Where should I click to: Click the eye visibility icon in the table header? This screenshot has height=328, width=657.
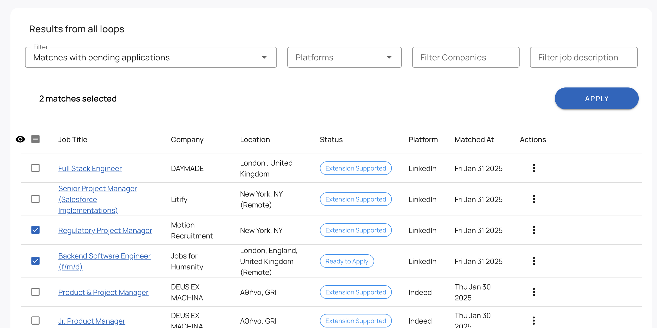pos(20,140)
